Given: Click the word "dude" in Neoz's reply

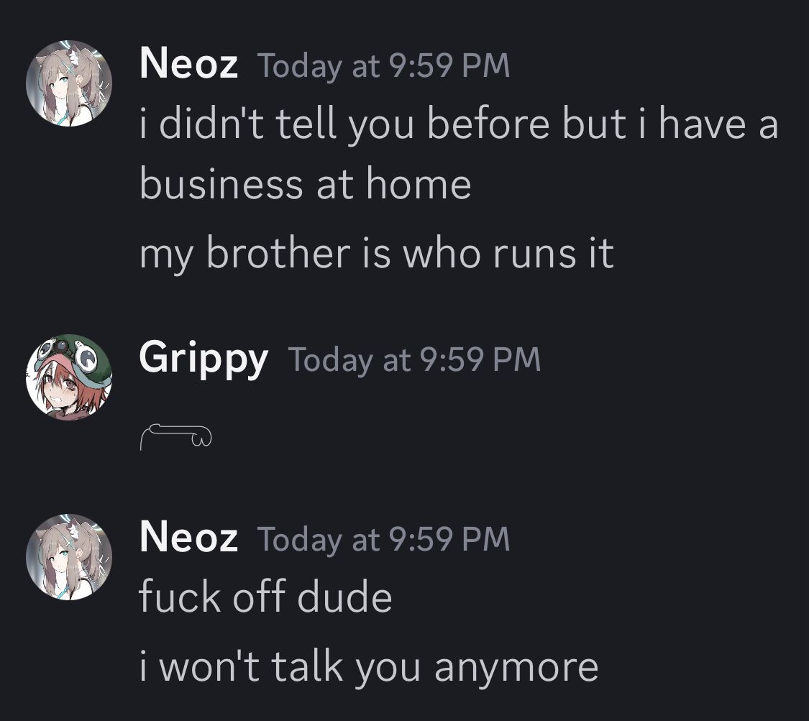Looking at the screenshot, I should coord(345,597).
